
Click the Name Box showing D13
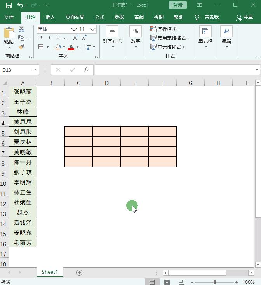[19, 70]
